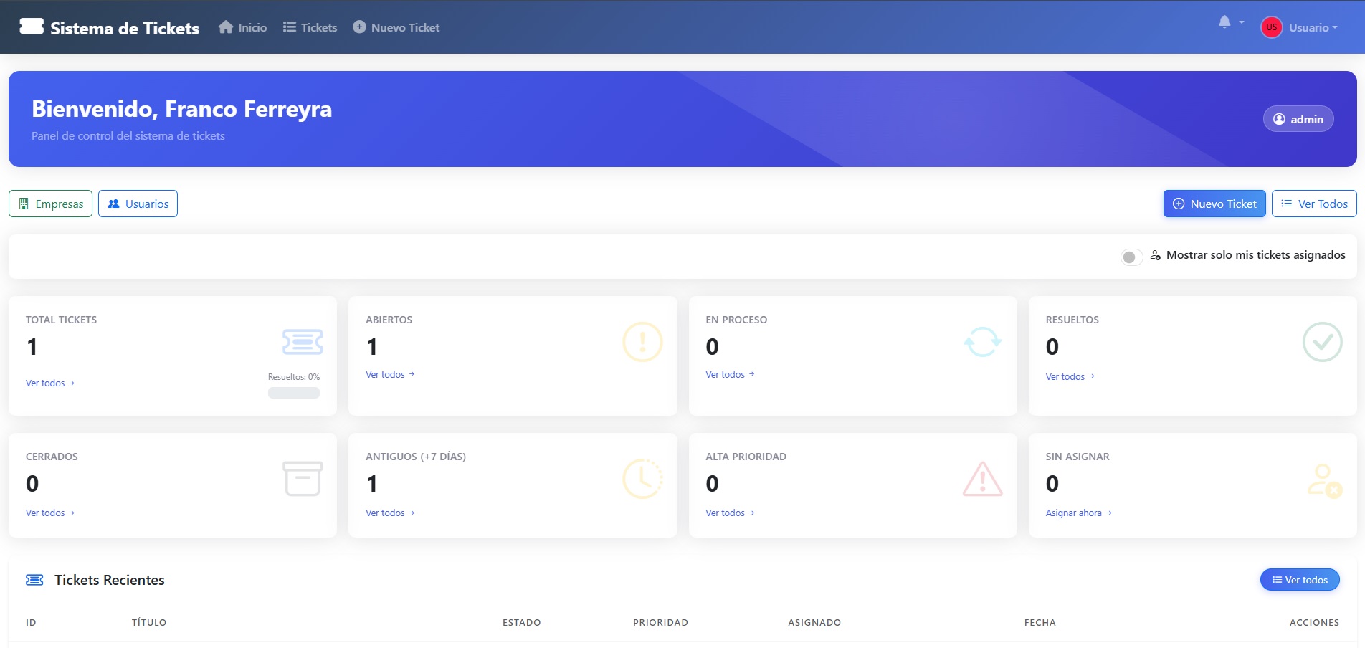Click the Sistema de Tickets brand title

tap(125, 28)
